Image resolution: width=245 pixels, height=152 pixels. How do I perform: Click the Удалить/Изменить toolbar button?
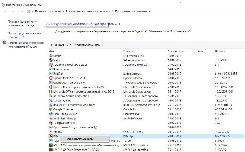pyautogui.click(x=87, y=45)
